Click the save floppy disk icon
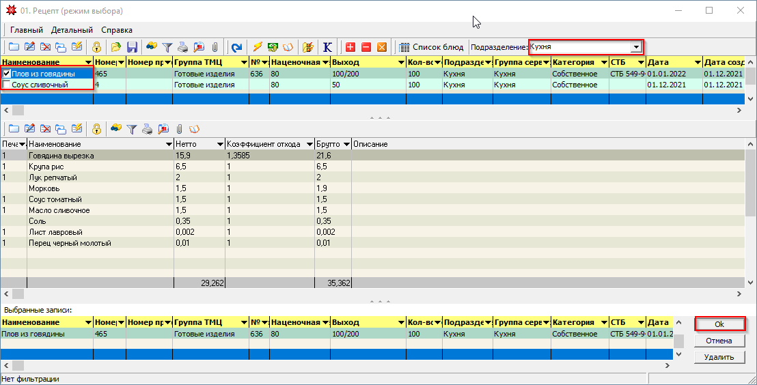Viewport: 757px width, 385px height. point(133,47)
